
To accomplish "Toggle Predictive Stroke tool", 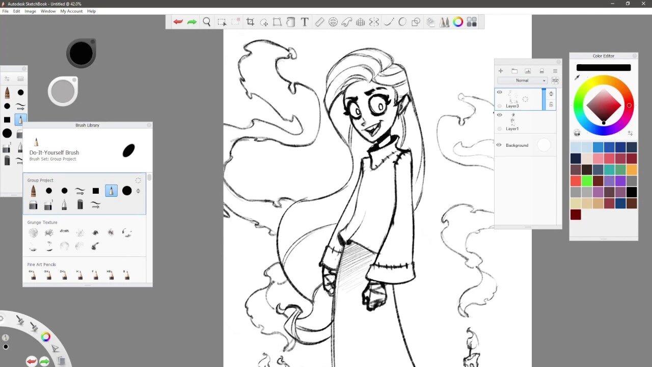I will click(x=402, y=22).
